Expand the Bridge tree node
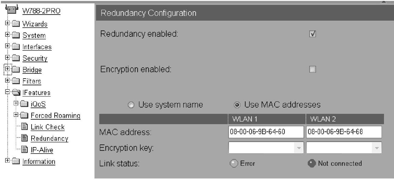Screen dimensions: 394x180 point(7,70)
